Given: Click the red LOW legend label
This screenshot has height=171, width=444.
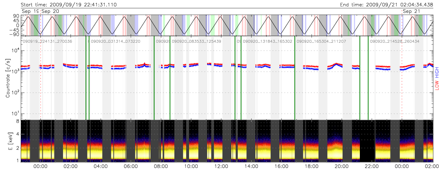Looking at the screenshot, I should (x=437, y=85).
